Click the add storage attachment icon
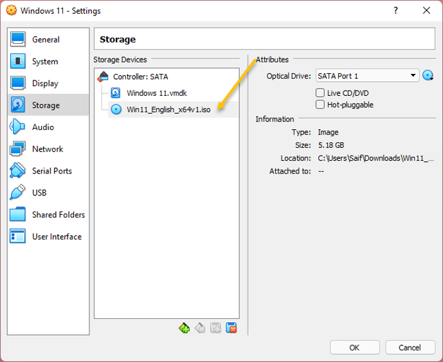The image size is (443, 362). 215,328
